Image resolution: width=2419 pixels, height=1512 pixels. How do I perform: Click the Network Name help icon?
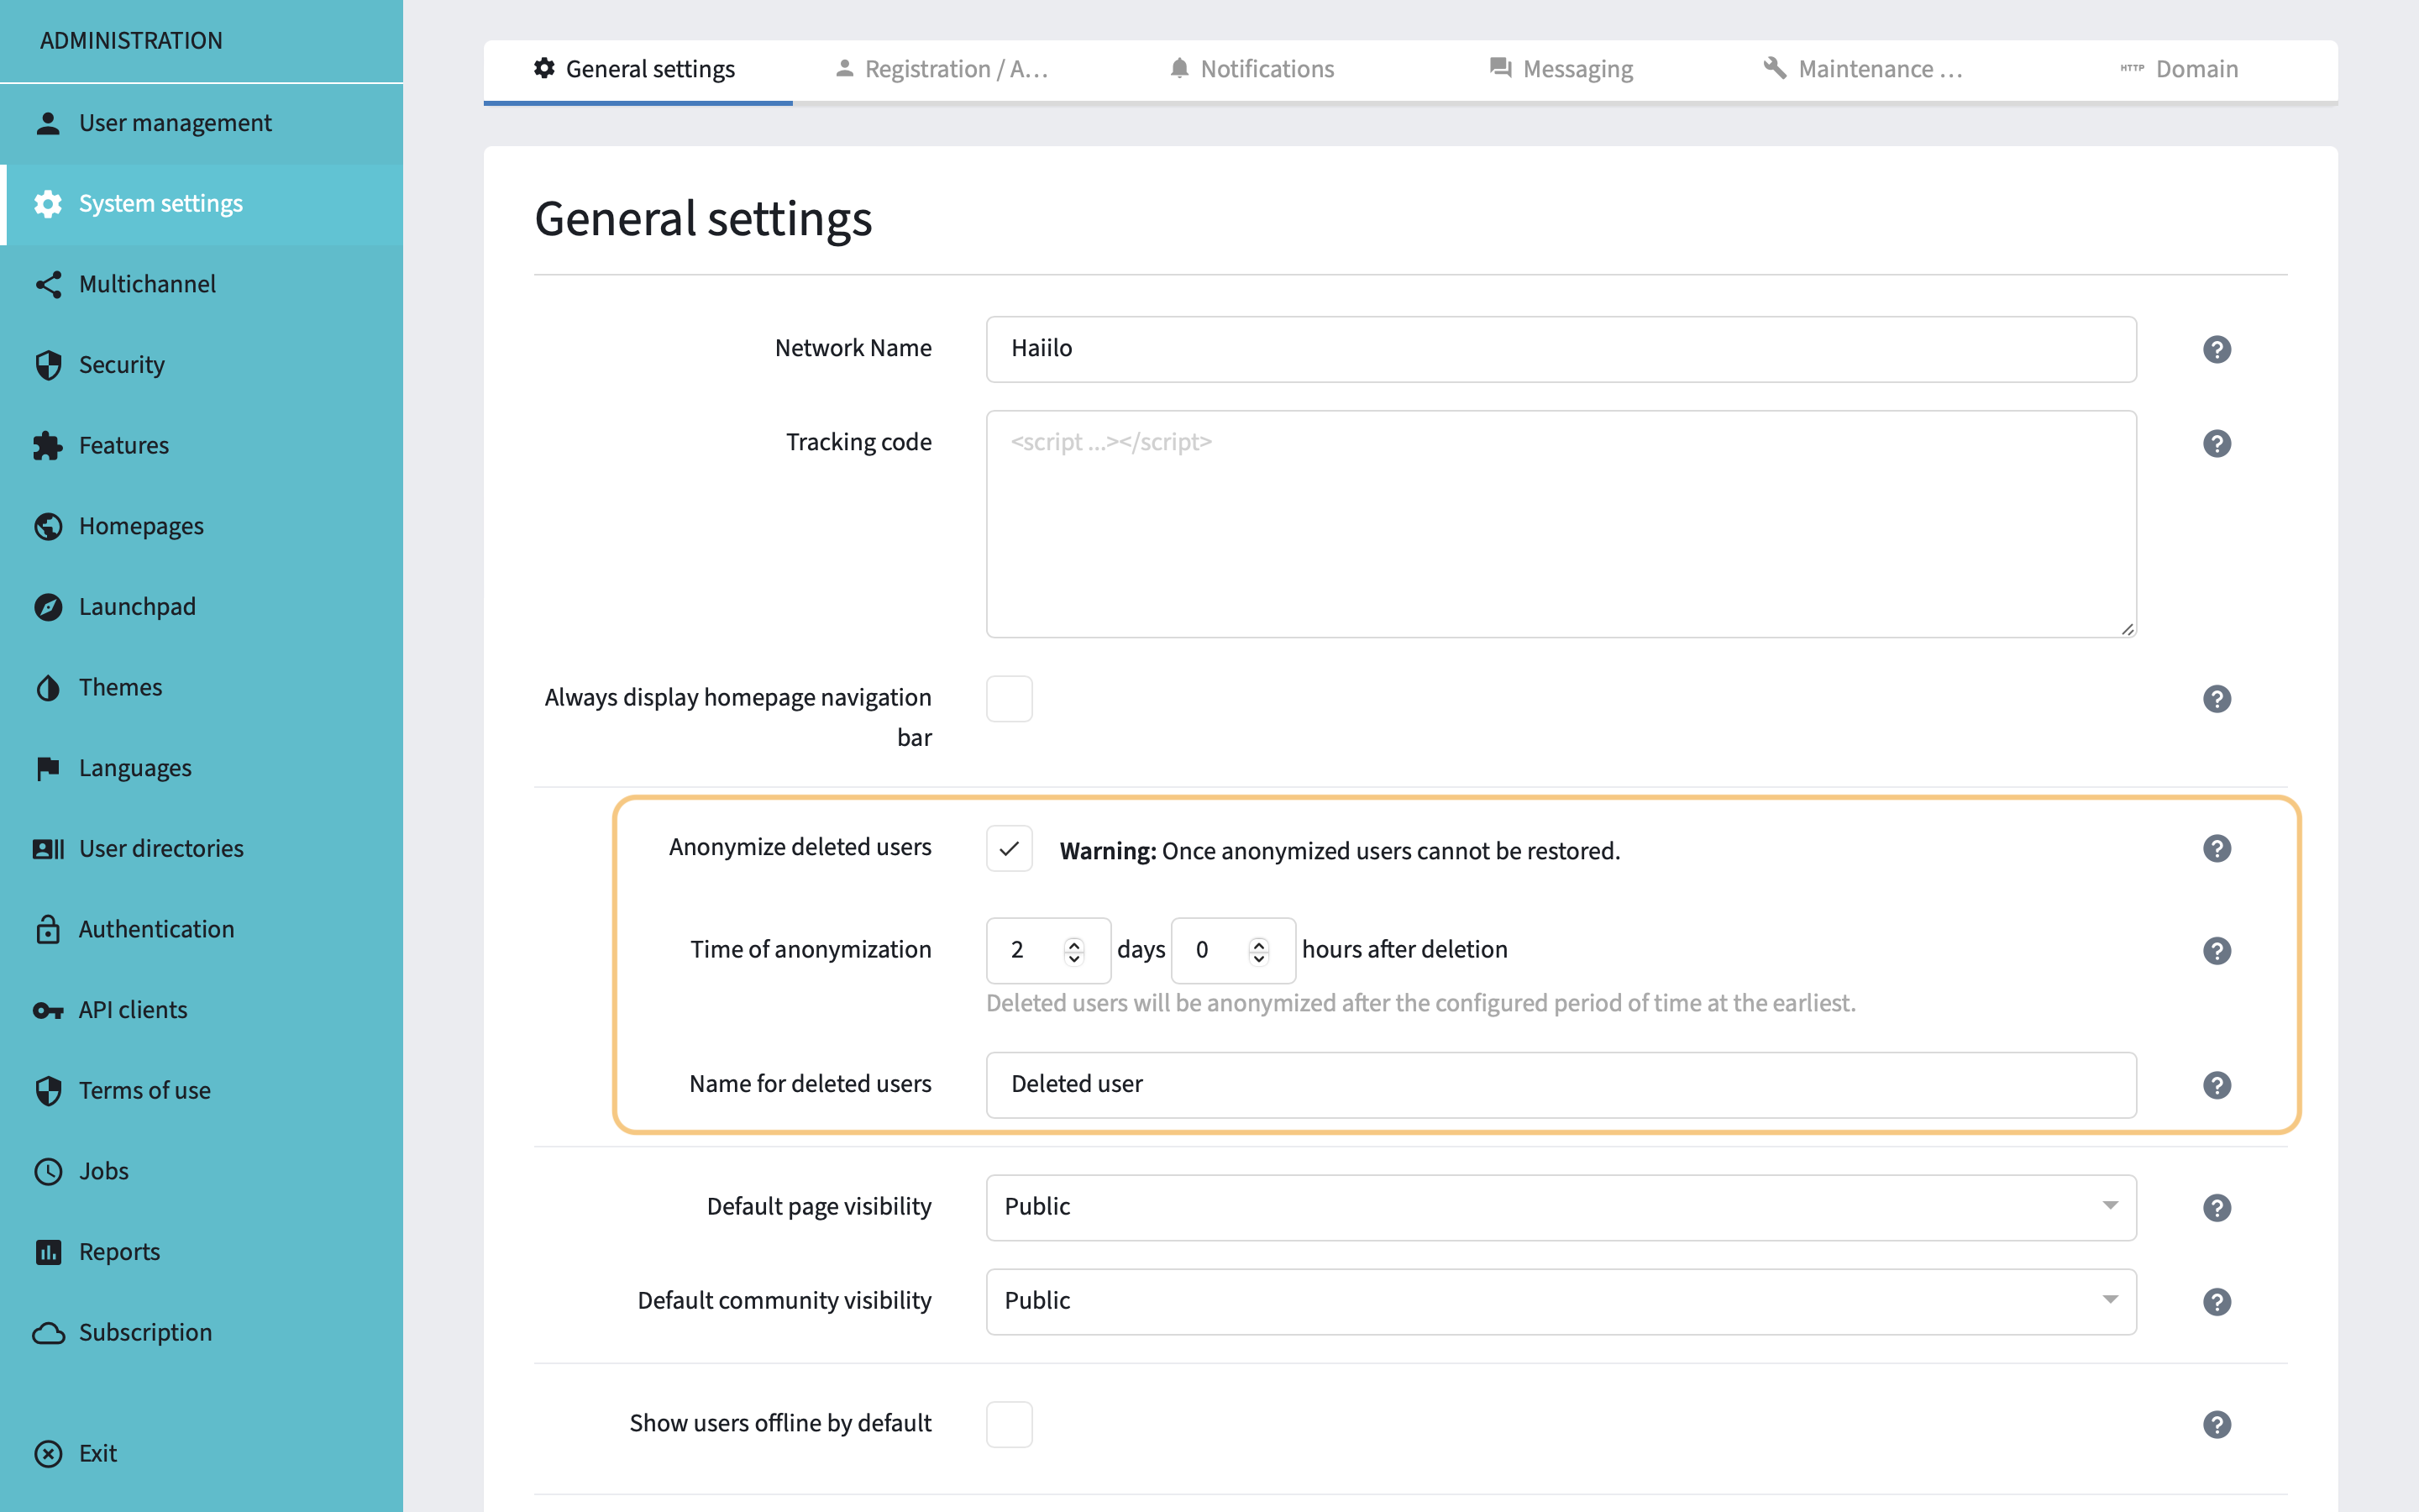click(x=2216, y=349)
